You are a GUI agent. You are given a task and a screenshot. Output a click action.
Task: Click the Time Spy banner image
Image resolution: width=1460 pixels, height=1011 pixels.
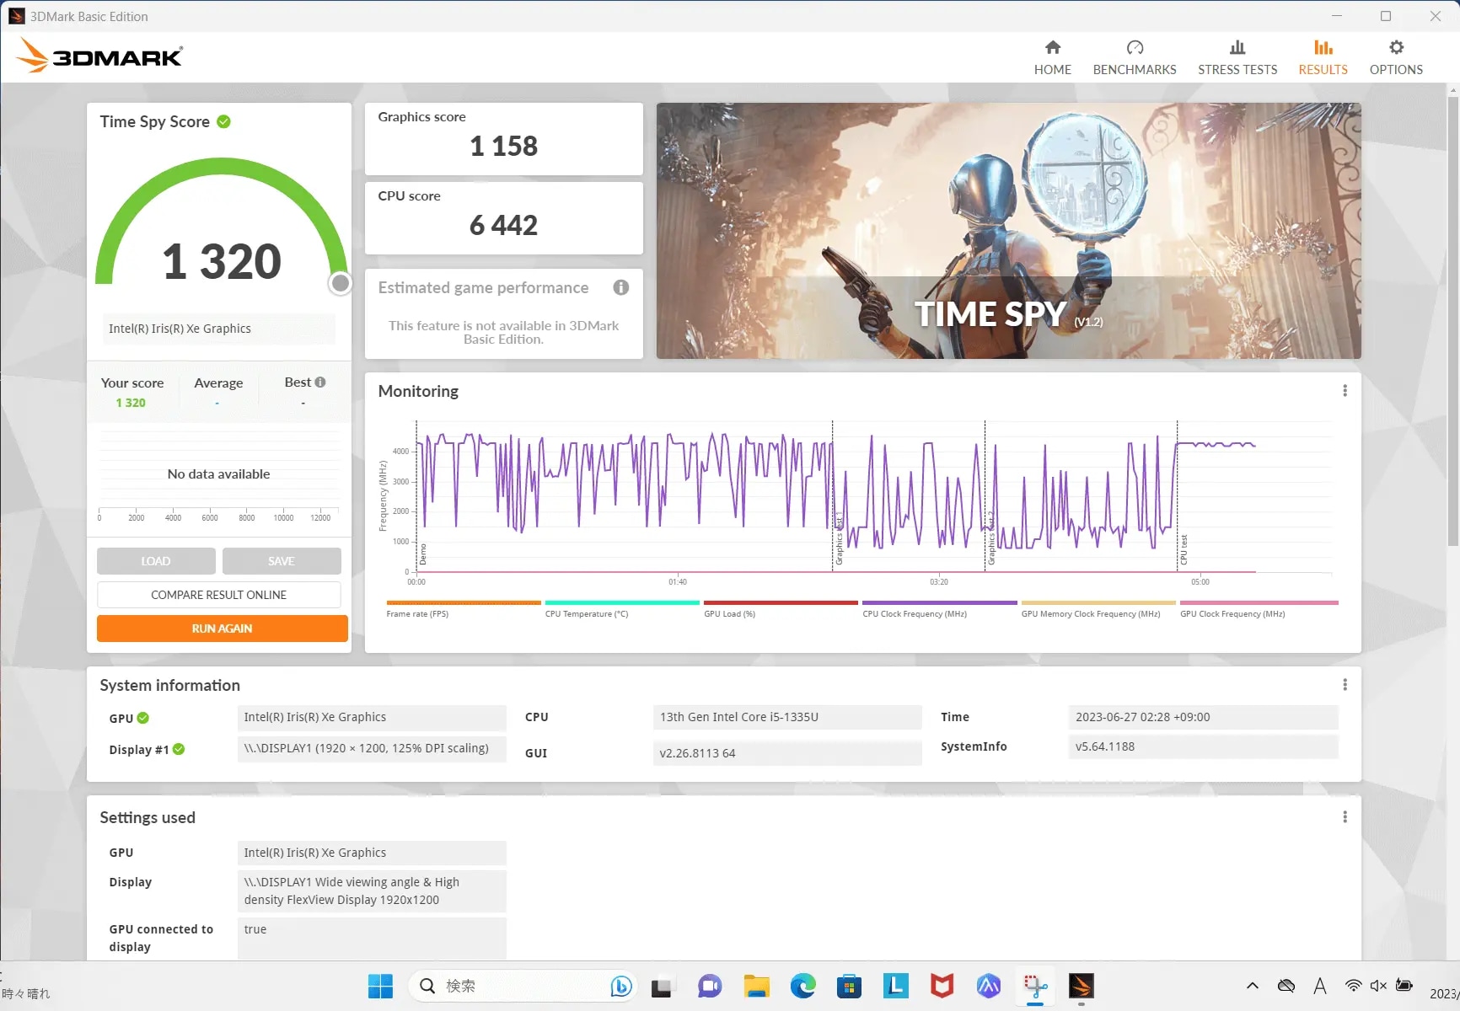point(1008,231)
